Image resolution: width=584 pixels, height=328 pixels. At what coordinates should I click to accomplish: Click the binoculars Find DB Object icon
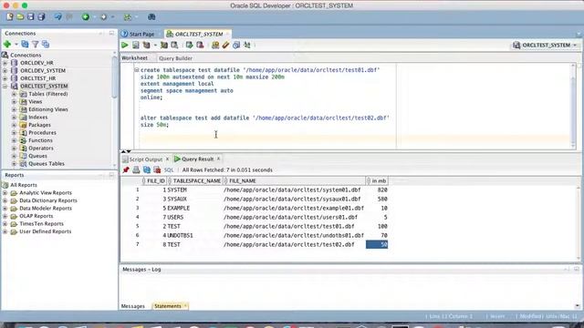tap(151, 16)
